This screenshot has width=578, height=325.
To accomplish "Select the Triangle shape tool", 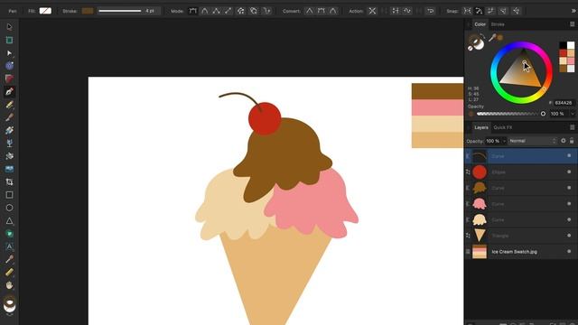I will coord(9,221).
